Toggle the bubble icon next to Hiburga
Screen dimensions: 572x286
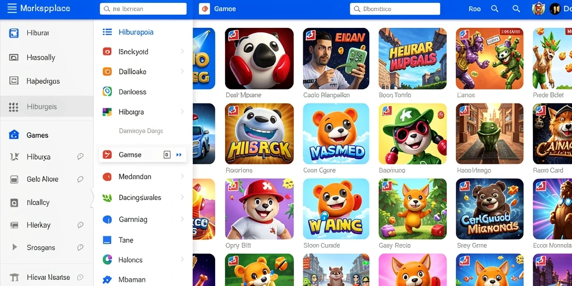(x=80, y=157)
